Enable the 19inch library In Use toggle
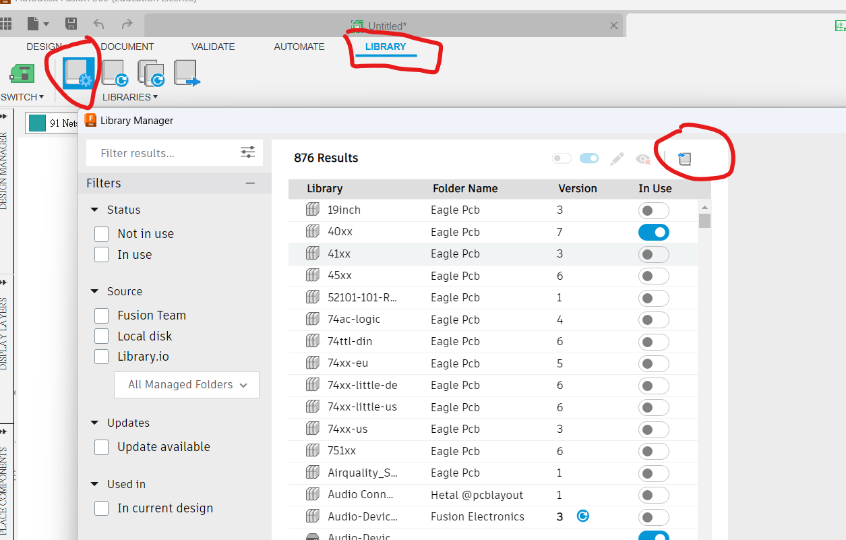 point(653,210)
